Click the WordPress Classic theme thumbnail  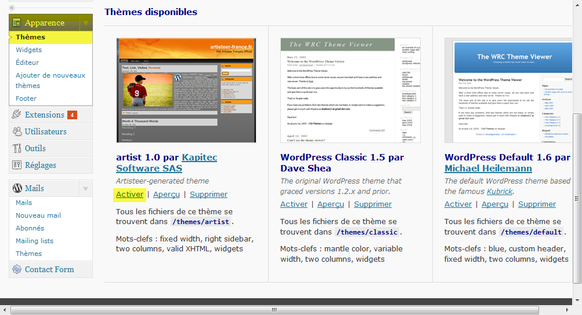coord(350,90)
